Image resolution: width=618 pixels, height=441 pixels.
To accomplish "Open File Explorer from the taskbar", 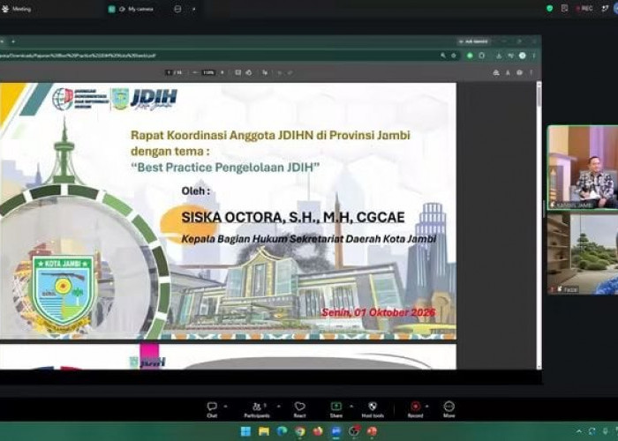I will tap(264, 431).
